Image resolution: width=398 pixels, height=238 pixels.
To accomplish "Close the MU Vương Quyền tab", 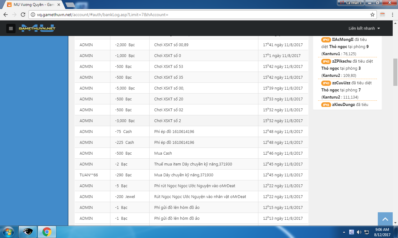I will [59, 5].
